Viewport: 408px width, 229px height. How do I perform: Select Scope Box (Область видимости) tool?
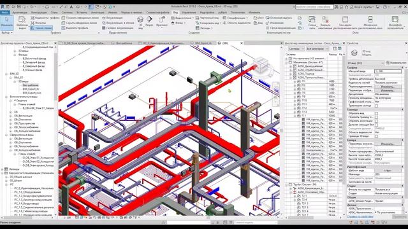tap(237, 23)
